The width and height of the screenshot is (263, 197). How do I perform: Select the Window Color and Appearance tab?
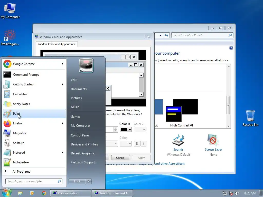pyautogui.click(x=57, y=44)
